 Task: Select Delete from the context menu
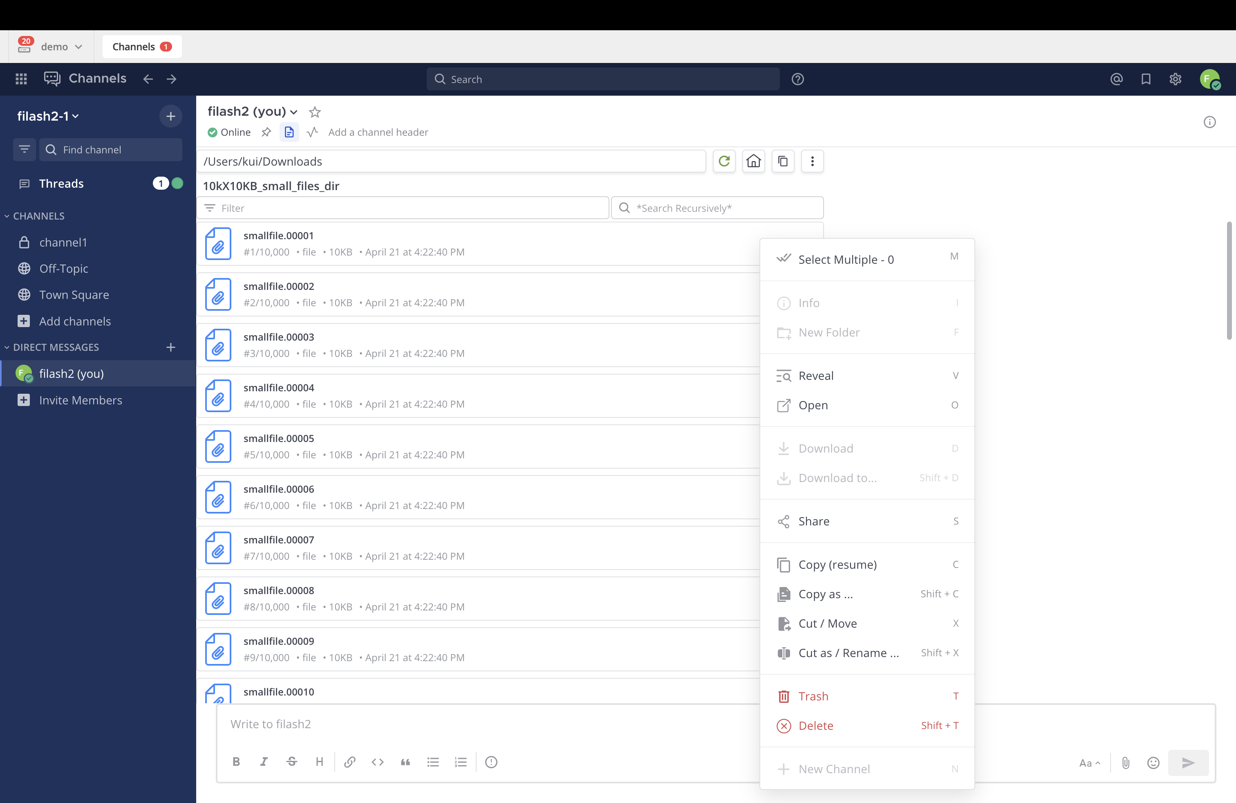tap(815, 724)
